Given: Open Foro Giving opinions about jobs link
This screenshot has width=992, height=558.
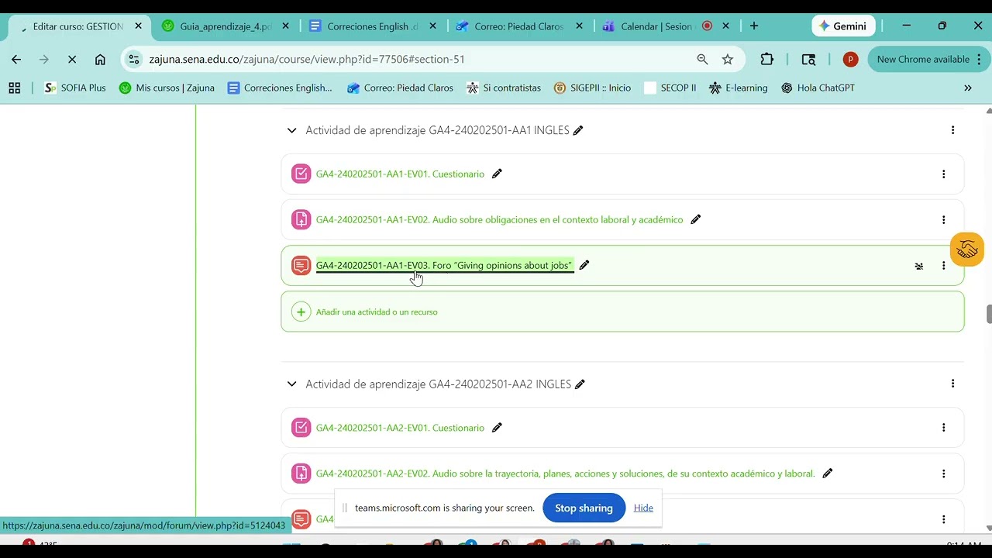Looking at the screenshot, I should coord(444,265).
